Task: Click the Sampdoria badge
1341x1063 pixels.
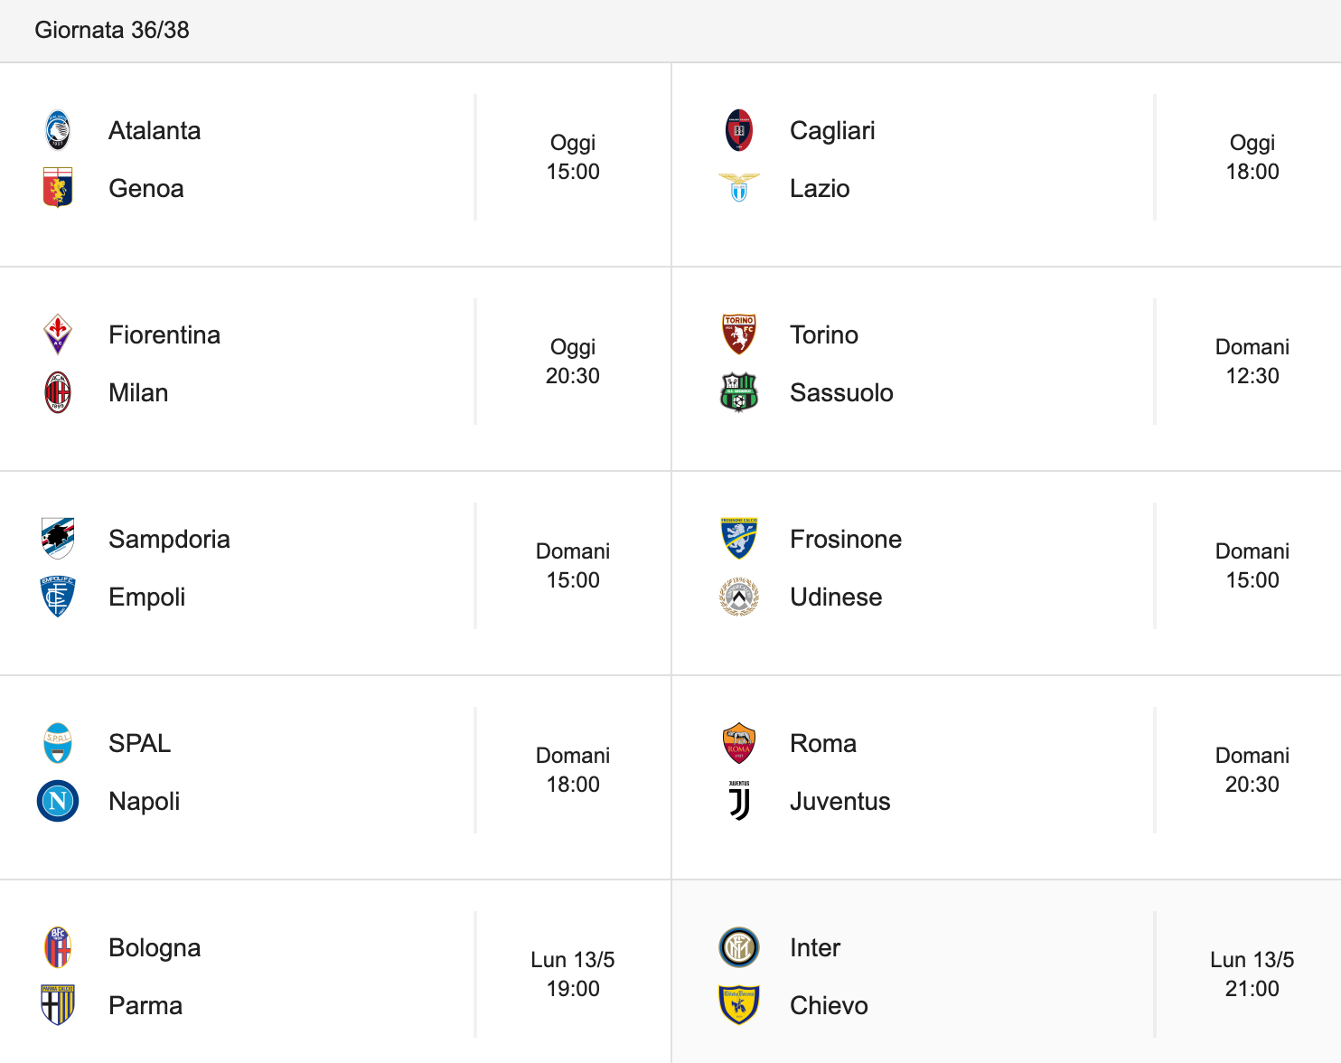Action: [58, 539]
